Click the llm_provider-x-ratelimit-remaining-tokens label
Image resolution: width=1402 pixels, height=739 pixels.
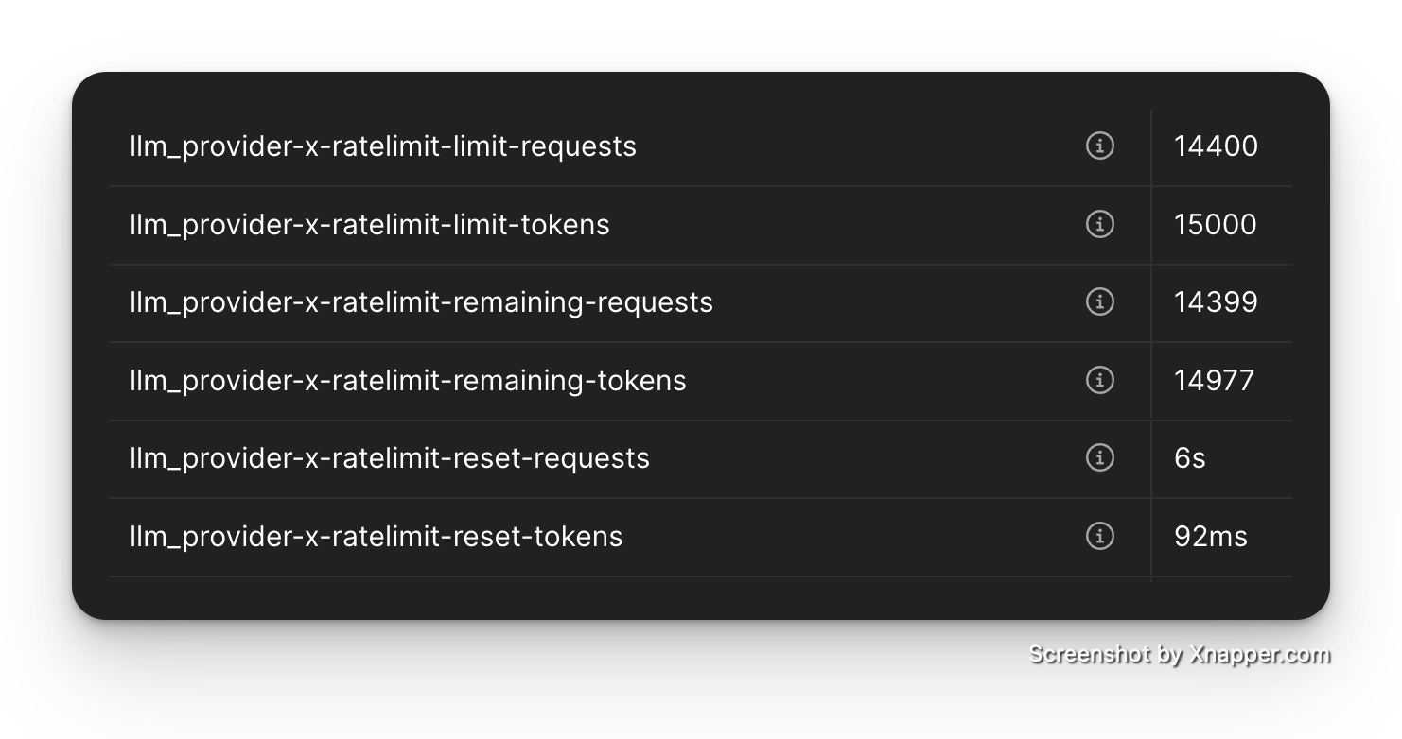click(408, 381)
